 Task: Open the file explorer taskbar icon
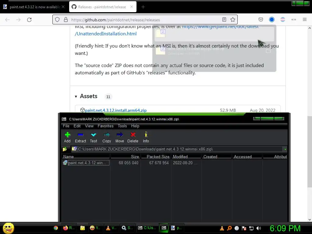[82, 228]
